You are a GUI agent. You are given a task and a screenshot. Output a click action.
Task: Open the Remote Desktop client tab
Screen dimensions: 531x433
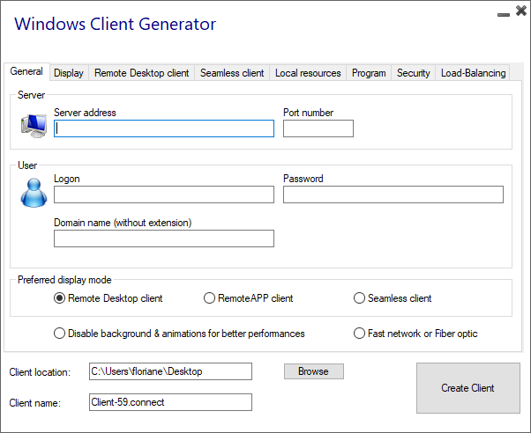click(x=141, y=73)
